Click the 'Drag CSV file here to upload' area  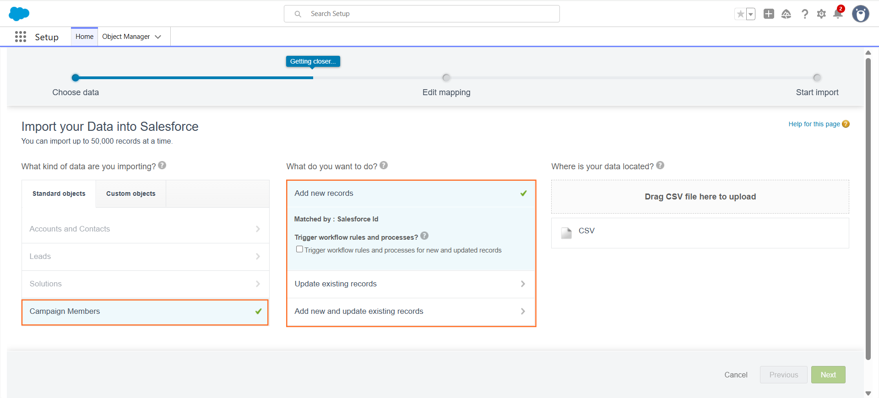(x=700, y=197)
